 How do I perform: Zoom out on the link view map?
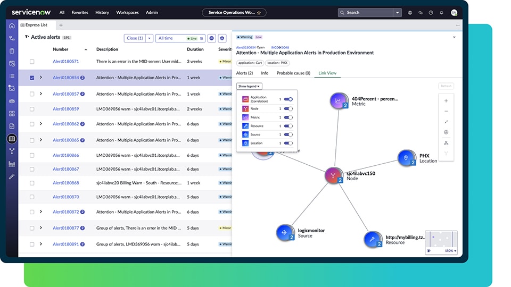446,111
